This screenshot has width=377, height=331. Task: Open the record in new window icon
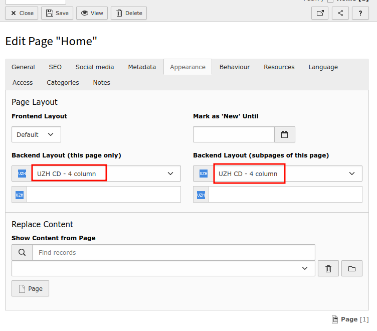(x=320, y=13)
